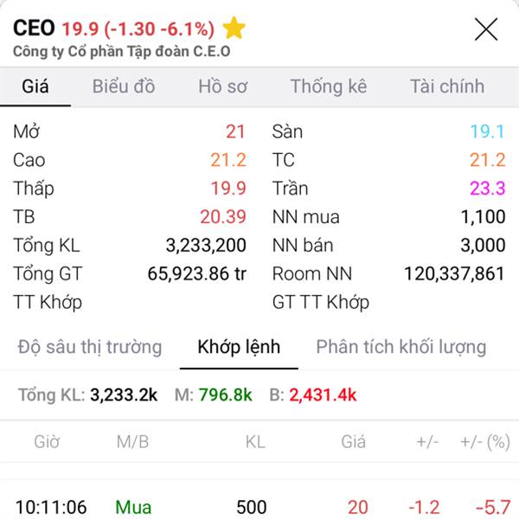
Task: Click the company name Công ty Cổ phần Tập đoàn C.E.O
Action: (x=121, y=50)
